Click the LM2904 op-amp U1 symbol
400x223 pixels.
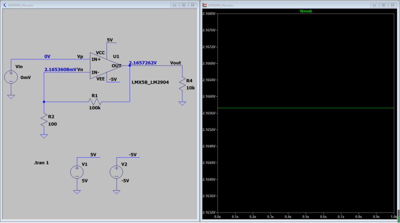pos(104,66)
